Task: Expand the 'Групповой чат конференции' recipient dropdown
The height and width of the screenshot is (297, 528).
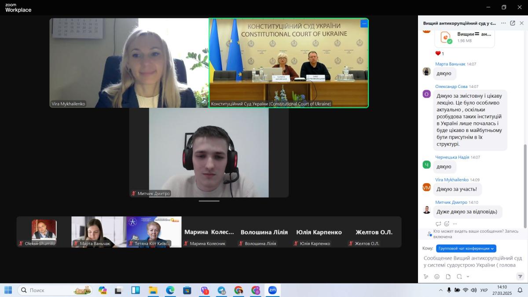Action: pyautogui.click(x=466, y=248)
